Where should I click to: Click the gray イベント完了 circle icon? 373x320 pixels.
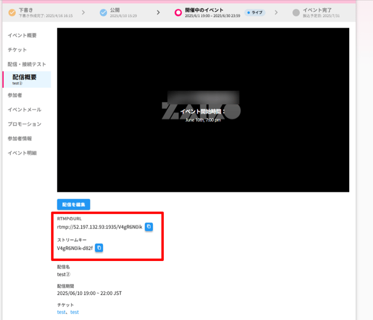(x=296, y=12)
